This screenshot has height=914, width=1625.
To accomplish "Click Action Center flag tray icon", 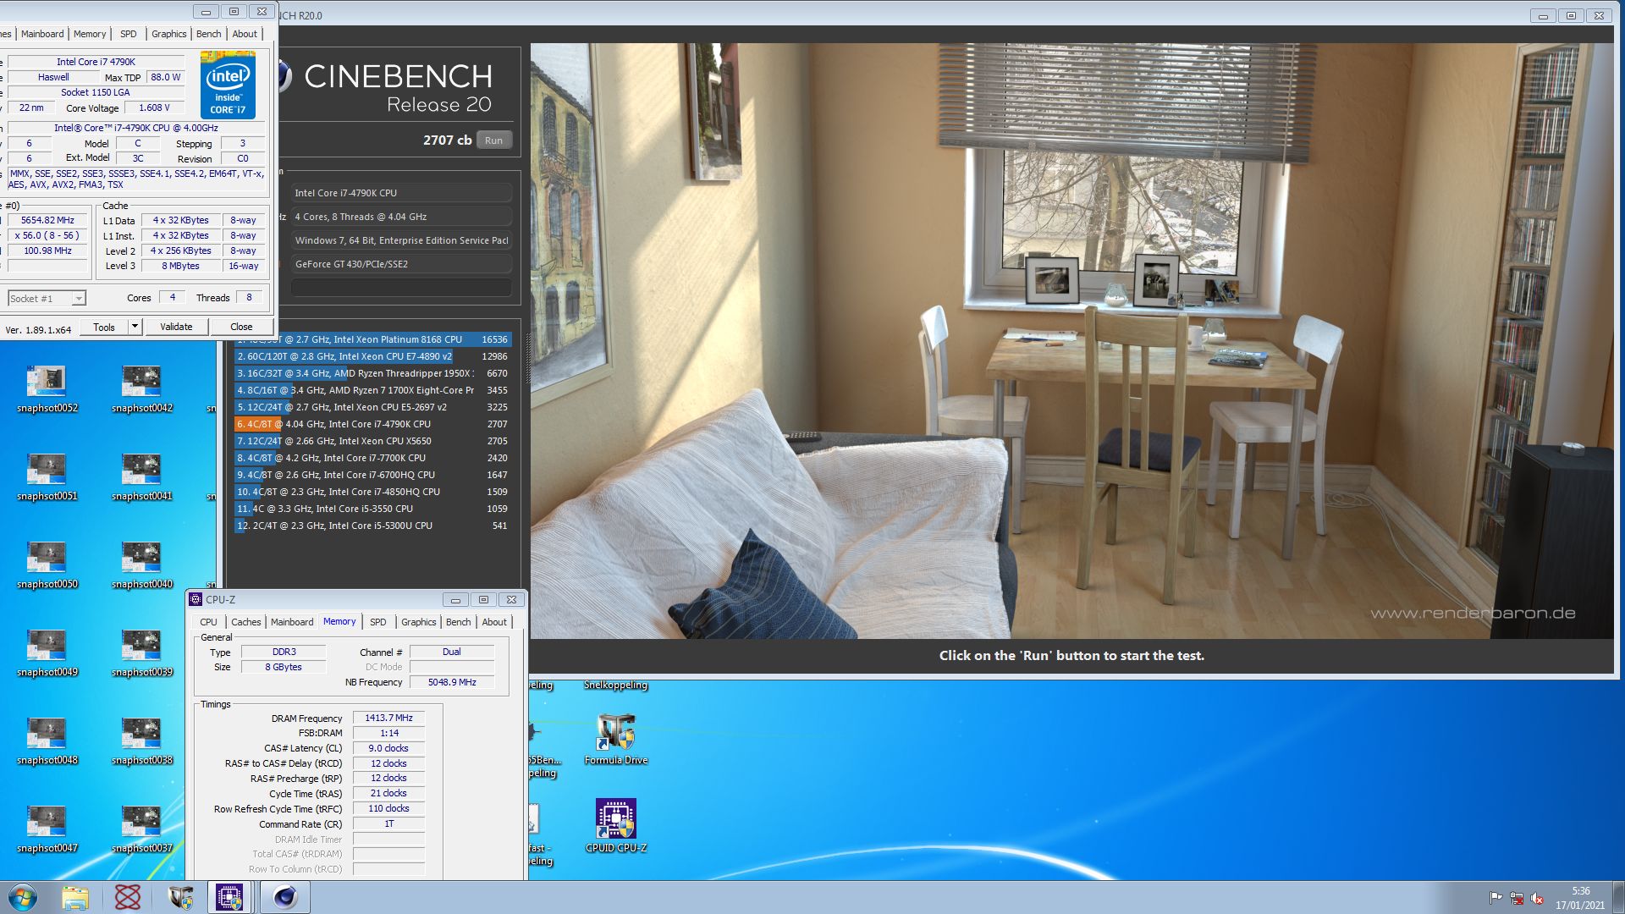I will pyautogui.click(x=1496, y=898).
